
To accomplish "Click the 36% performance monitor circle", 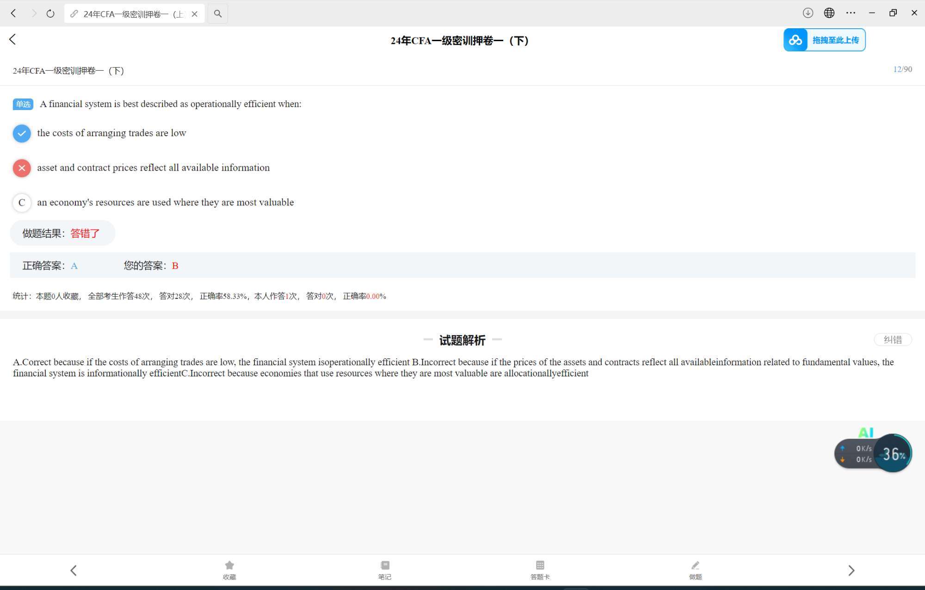I will pyautogui.click(x=893, y=454).
